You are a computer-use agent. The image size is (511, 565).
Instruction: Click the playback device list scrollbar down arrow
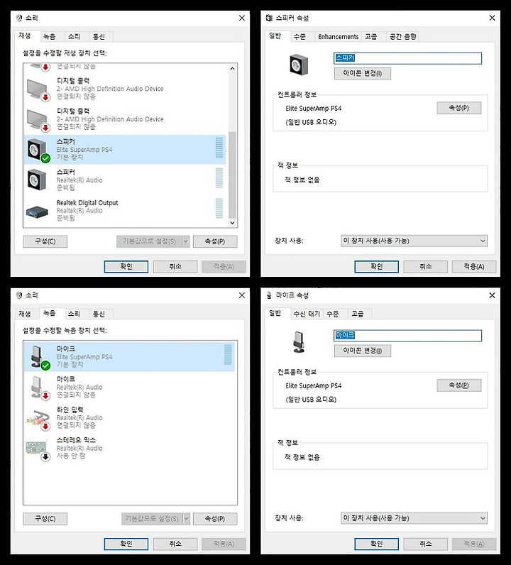233,223
